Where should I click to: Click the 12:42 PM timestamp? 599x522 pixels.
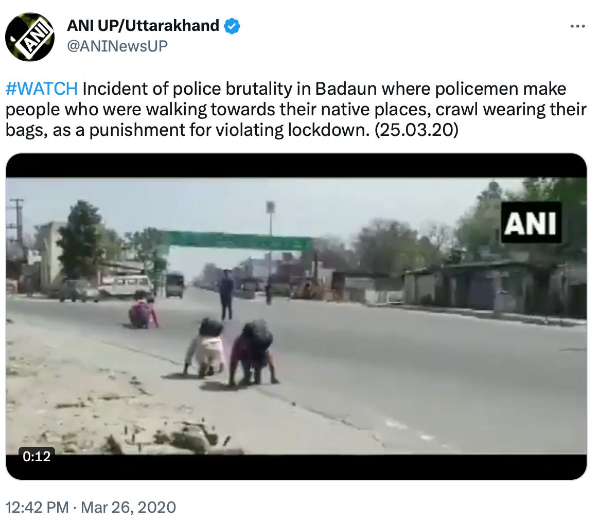37,508
